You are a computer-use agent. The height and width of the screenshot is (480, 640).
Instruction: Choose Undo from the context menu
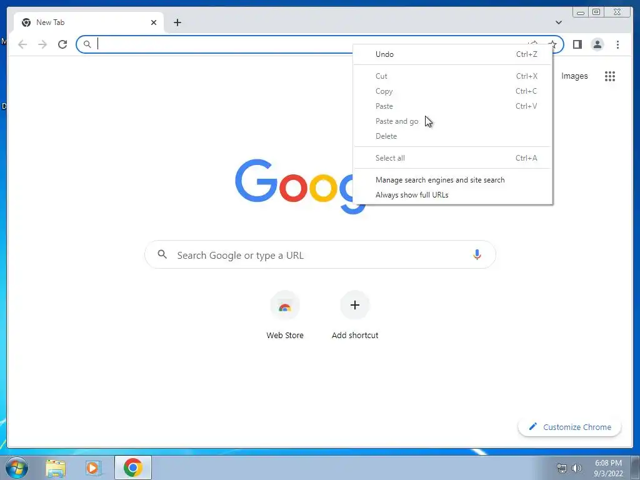tap(452, 54)
